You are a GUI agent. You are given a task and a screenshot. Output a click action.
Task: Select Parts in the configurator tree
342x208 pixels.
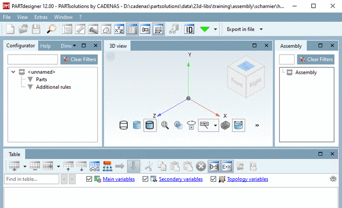(x=41, y=80)
